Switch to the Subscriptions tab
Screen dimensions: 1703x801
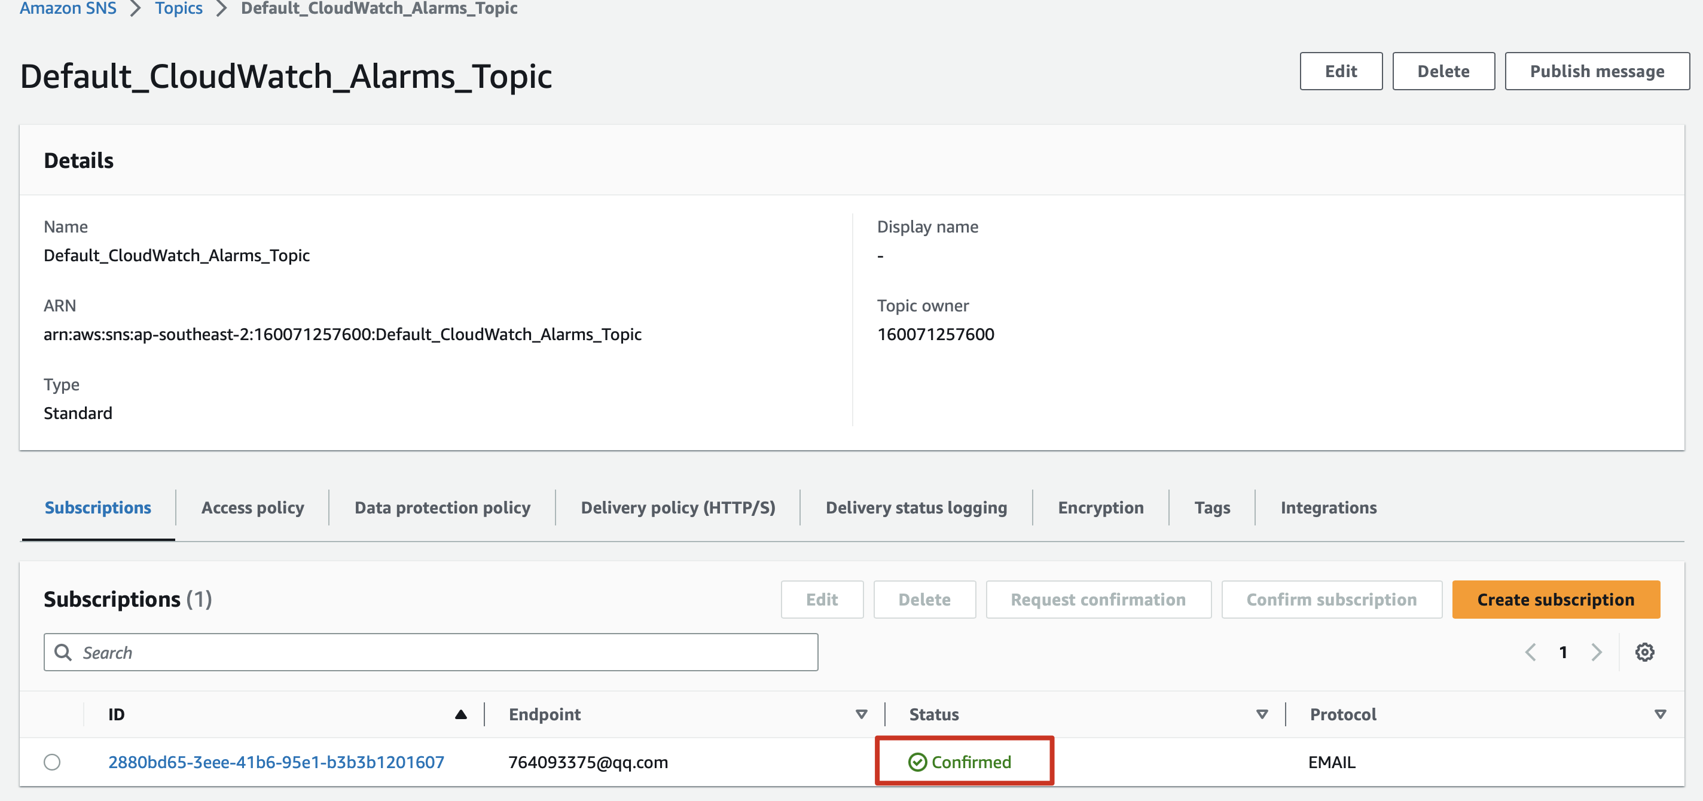pyautogui.click(x=98, y=507)
